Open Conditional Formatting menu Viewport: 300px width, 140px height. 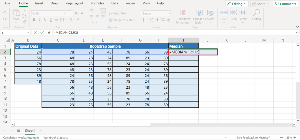(184, 17)
